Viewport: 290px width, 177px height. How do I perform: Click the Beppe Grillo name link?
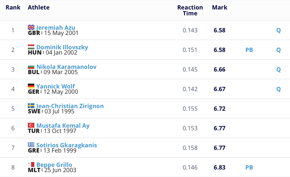(54, 165)
